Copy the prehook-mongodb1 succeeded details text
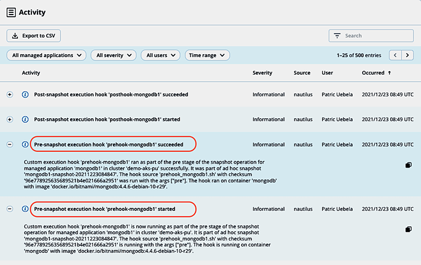This screenshot has width=421, height=265. [x=408, y=165]
